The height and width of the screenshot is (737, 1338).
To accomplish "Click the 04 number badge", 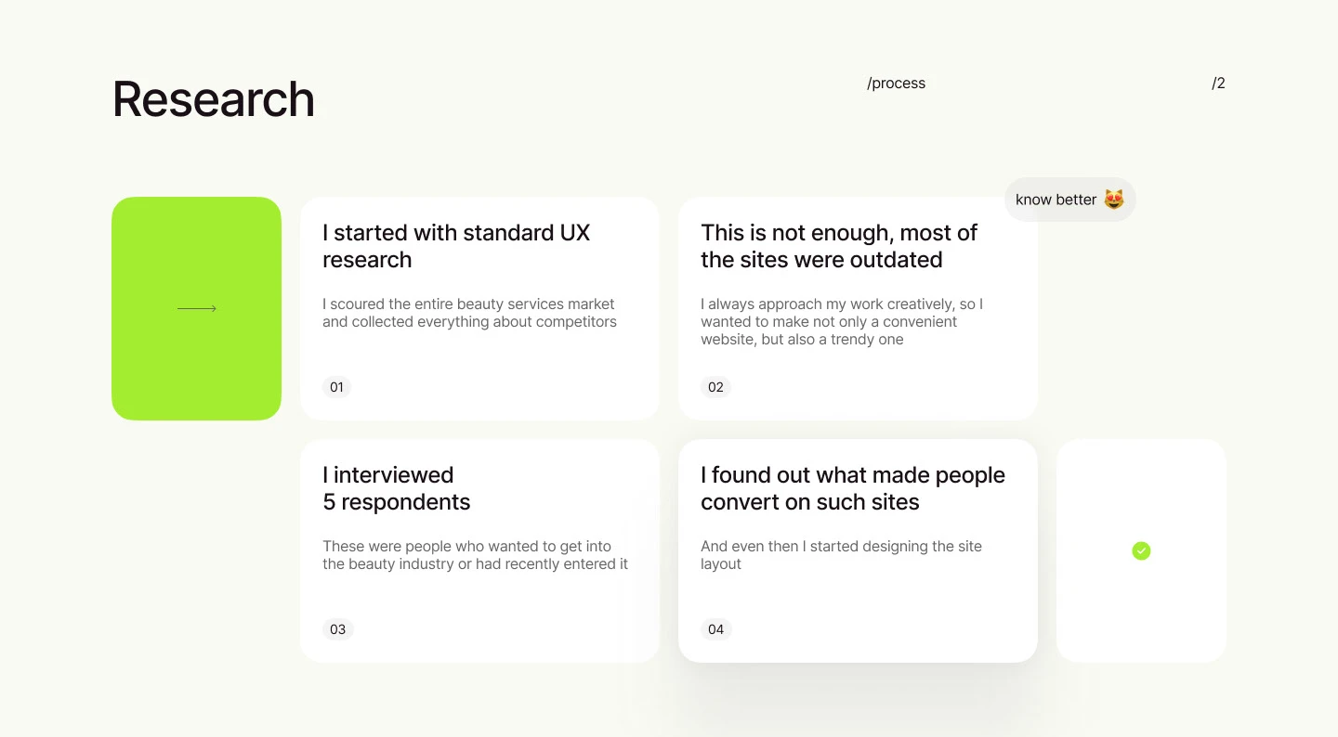I will pyautogui.click(x=715, y=629).
